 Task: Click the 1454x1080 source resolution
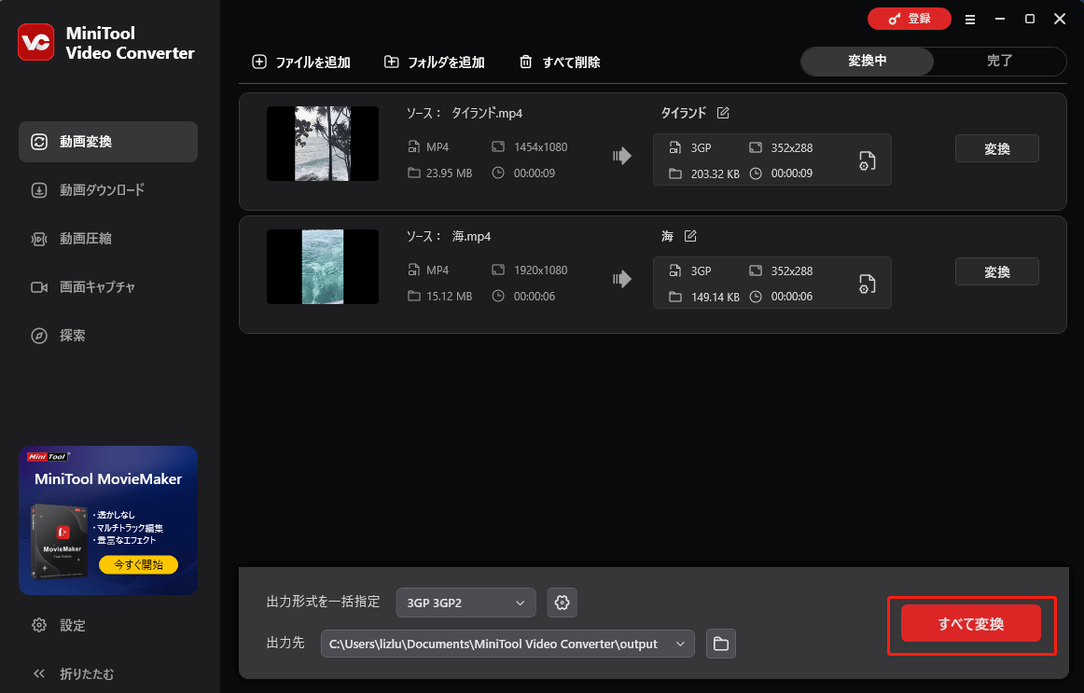point(540,146)
